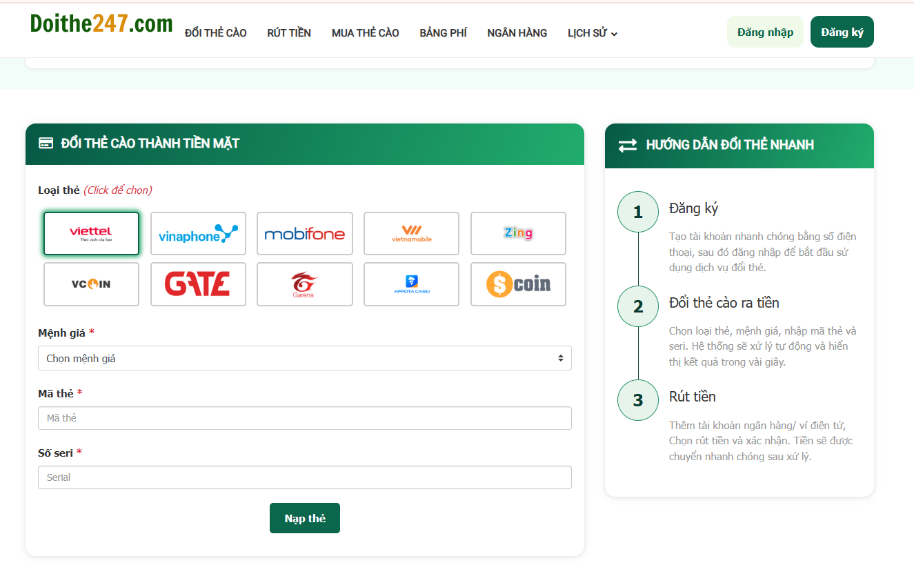Image resolution: width=914 pixels, height=585 pixels.
Task: Click the Đăng ký step heading
Action: point(694,208)
